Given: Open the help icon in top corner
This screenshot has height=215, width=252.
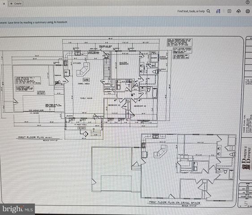Looking at the screenshot, I should pyautogui.click(x=248, y=2).
